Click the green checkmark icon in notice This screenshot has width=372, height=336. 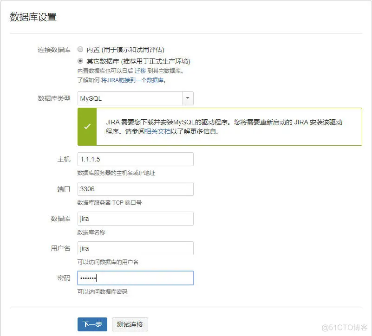pyautogui.click(x=87, y=126)
